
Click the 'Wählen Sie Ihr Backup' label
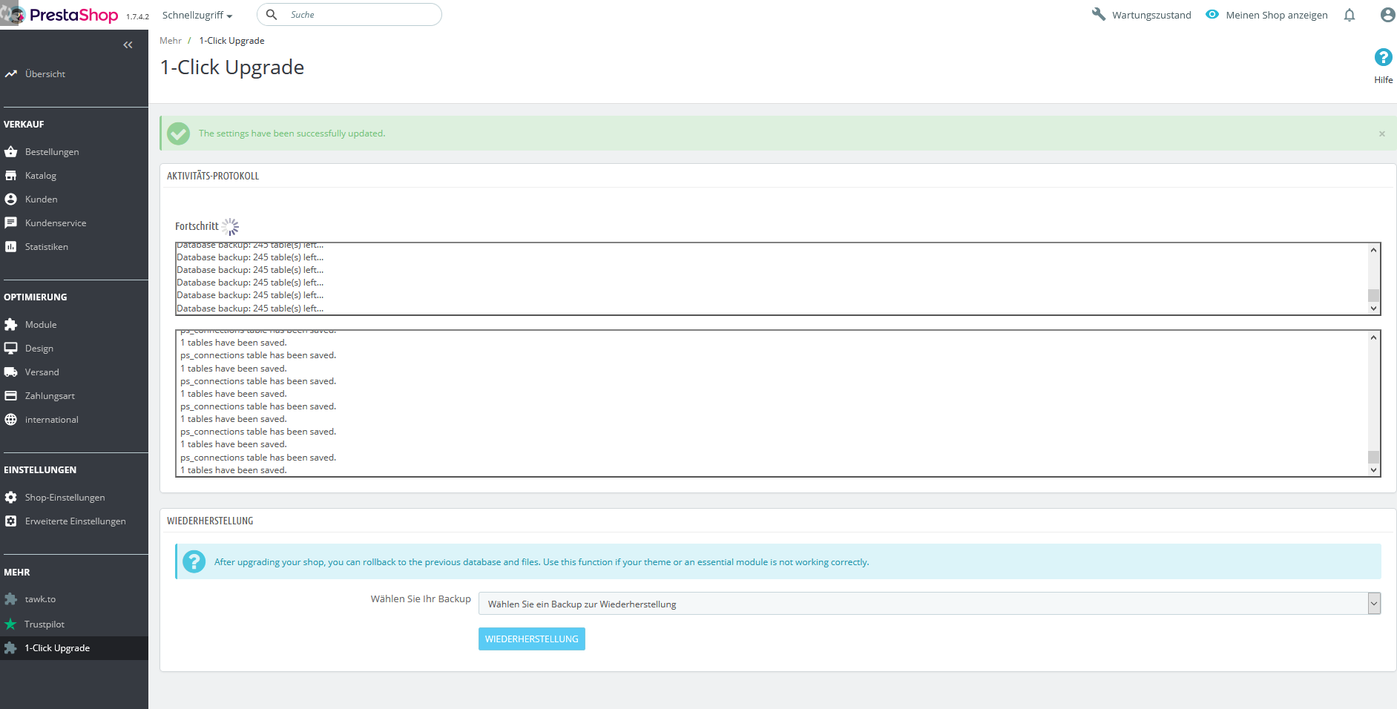point(421,599)
